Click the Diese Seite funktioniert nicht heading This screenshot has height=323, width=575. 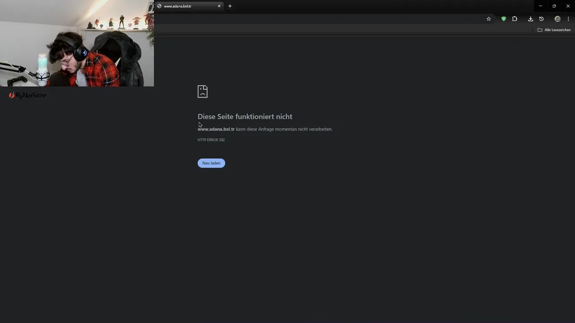[245, 117]
